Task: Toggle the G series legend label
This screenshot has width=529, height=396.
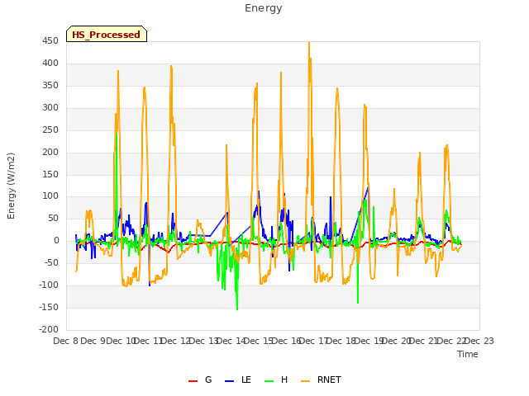Action: [208, 379]
